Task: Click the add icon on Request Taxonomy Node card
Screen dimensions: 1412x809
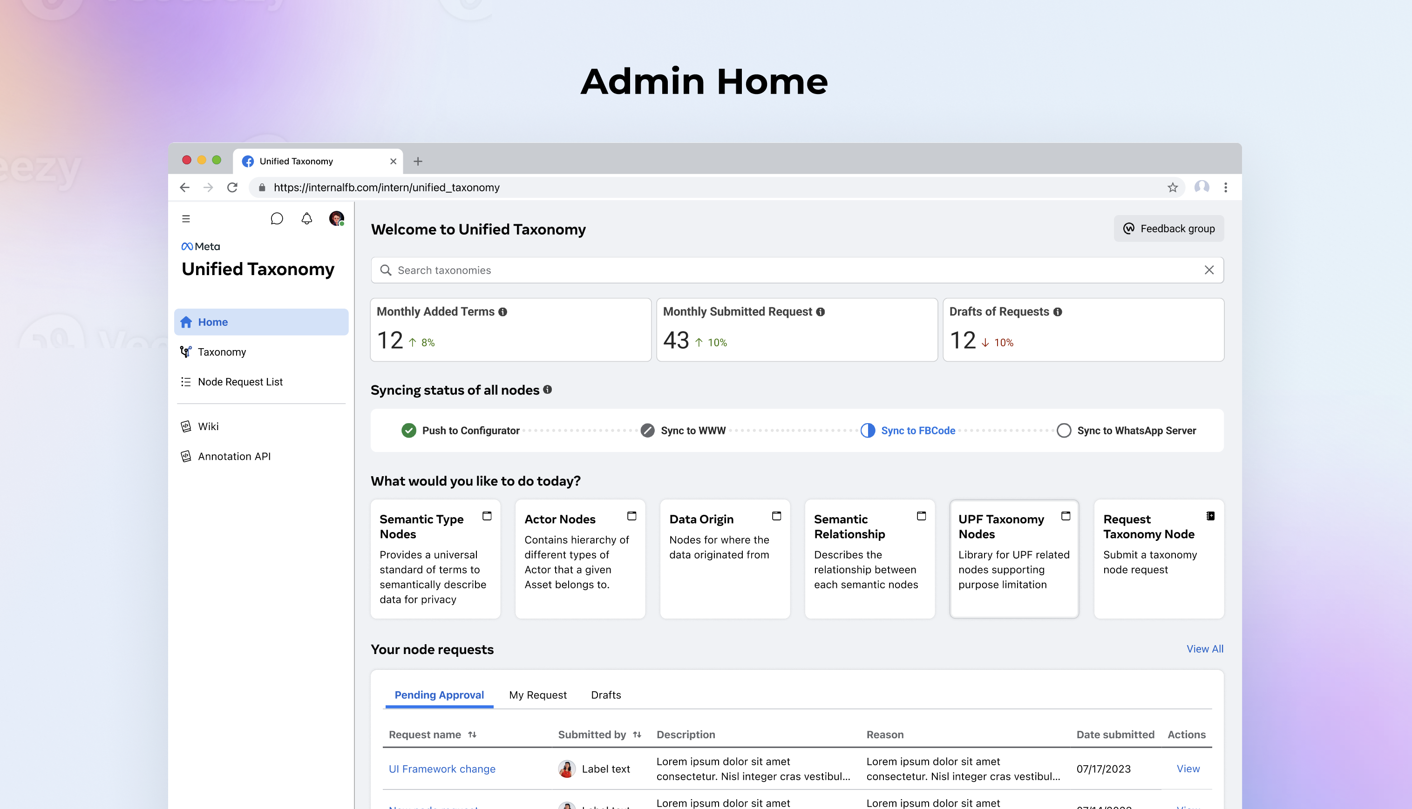Action: click(1210, 516)
